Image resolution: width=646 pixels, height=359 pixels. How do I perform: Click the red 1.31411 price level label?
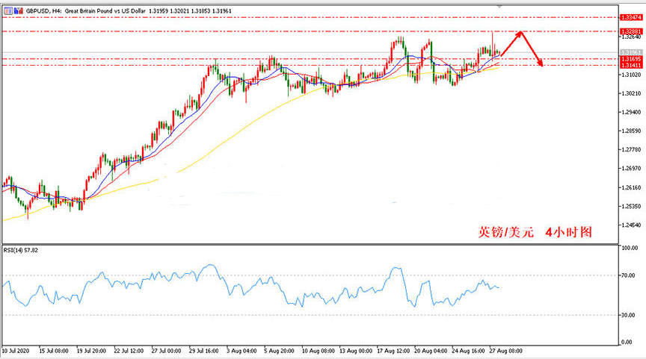coord(631,66)
